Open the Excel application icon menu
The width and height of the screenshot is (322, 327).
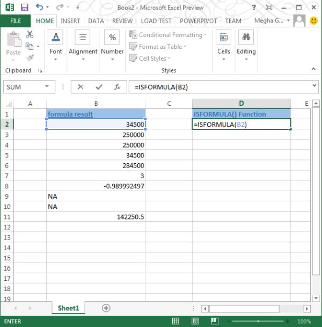point(10,8)
